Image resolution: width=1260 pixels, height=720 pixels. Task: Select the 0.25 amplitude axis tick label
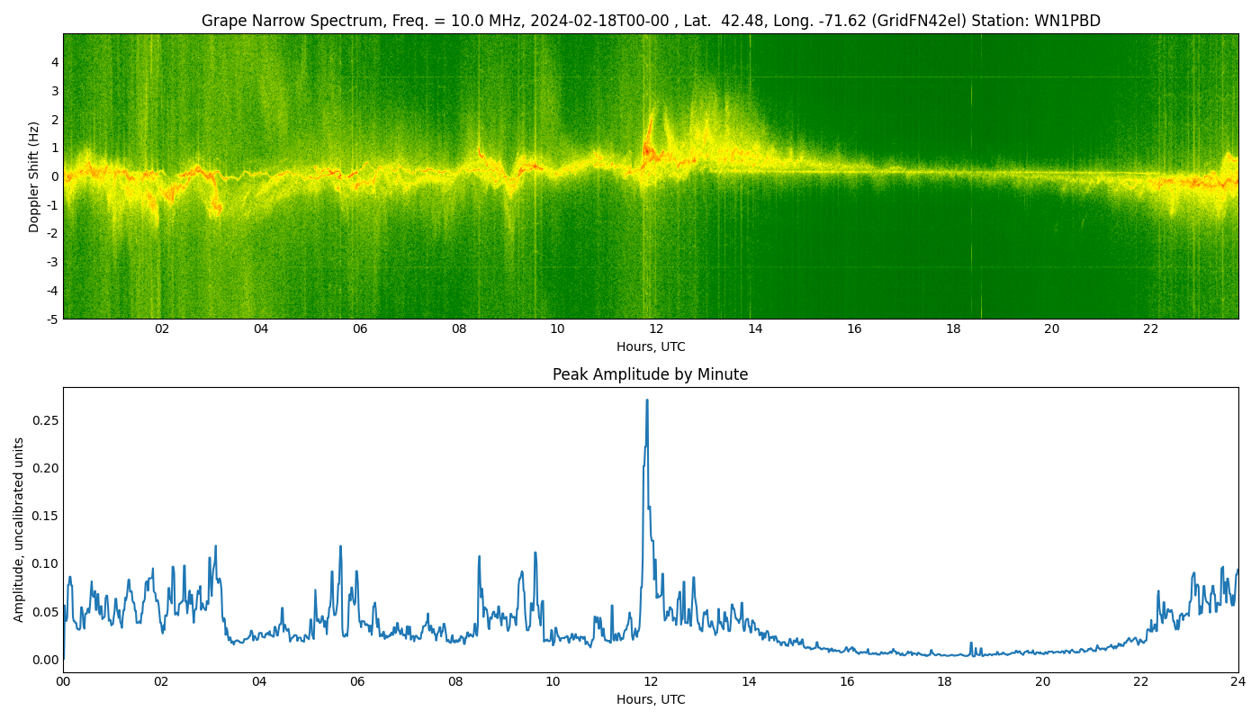click(x=44, y=420)
